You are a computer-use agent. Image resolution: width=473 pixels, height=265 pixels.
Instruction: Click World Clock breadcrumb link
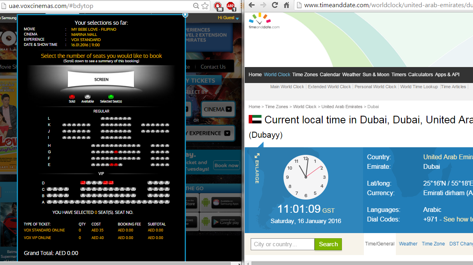pos(305,107)
